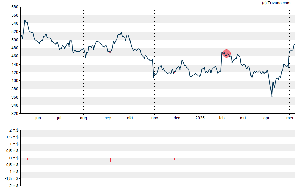Image resolution: width=301 pixels, height=191 pixels.
Task: Click the '2 m.$' volume axis label
Action: (x=14, y=130)
